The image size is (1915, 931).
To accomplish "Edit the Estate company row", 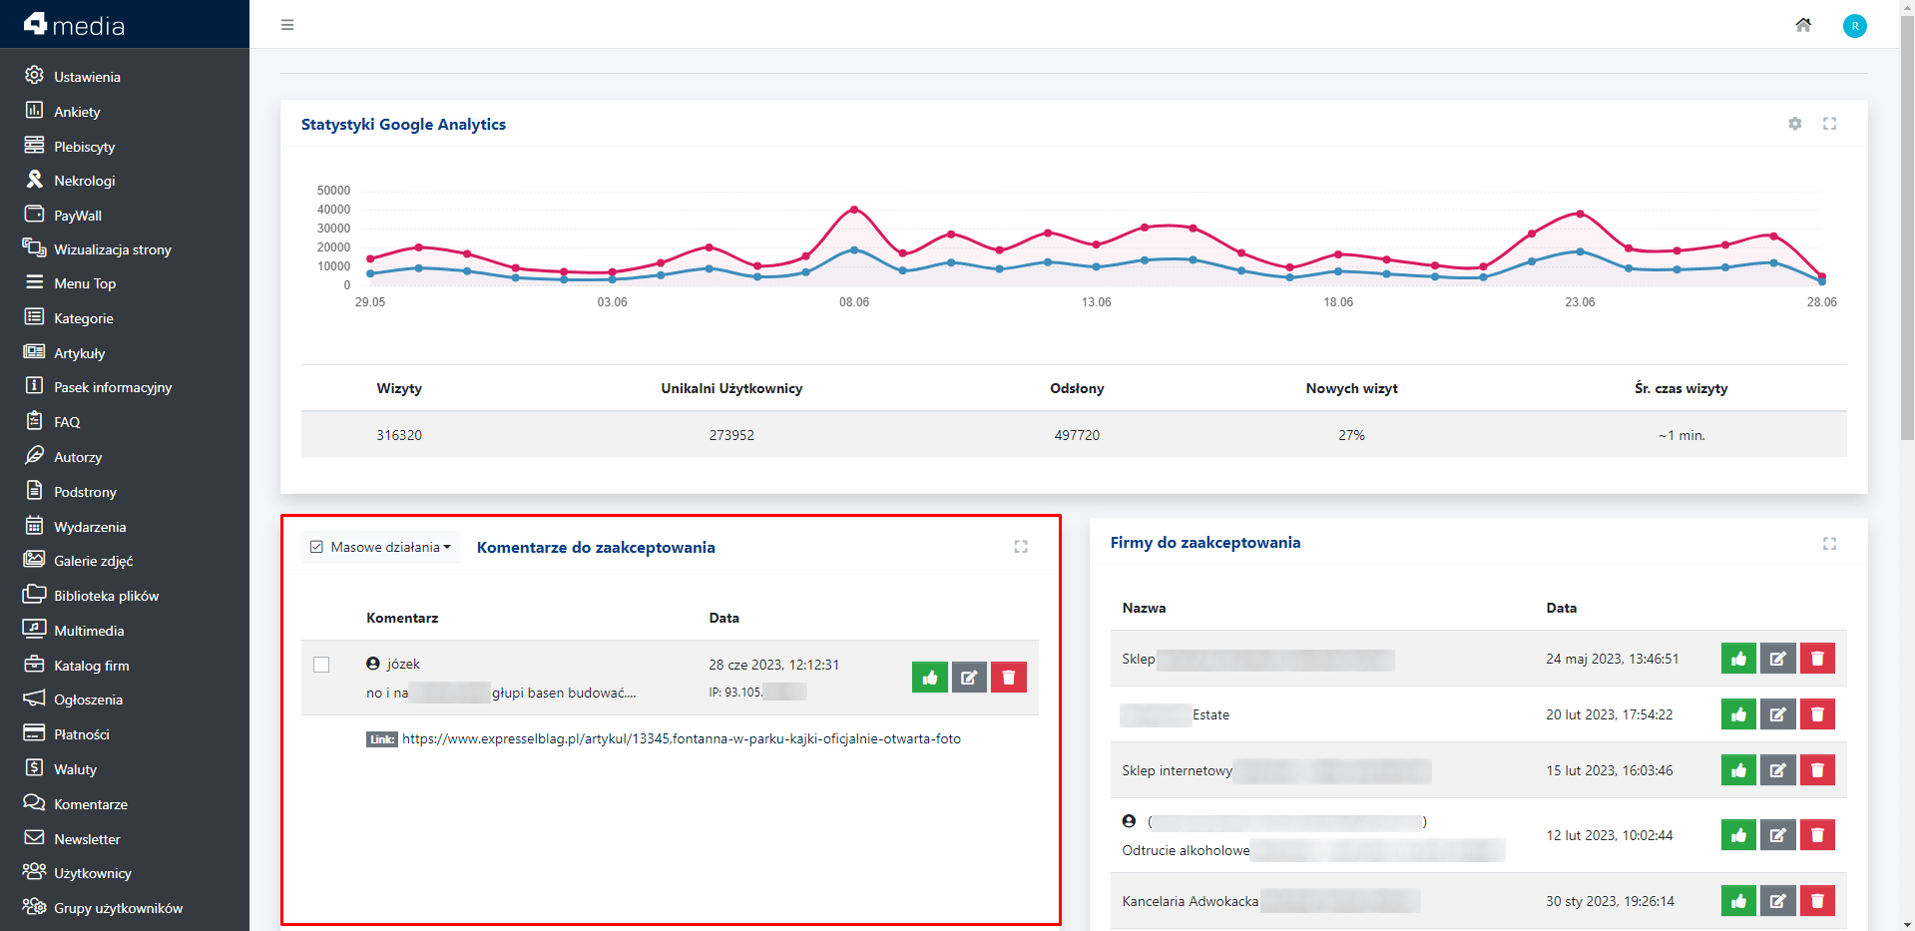I will click(1778, 714).
